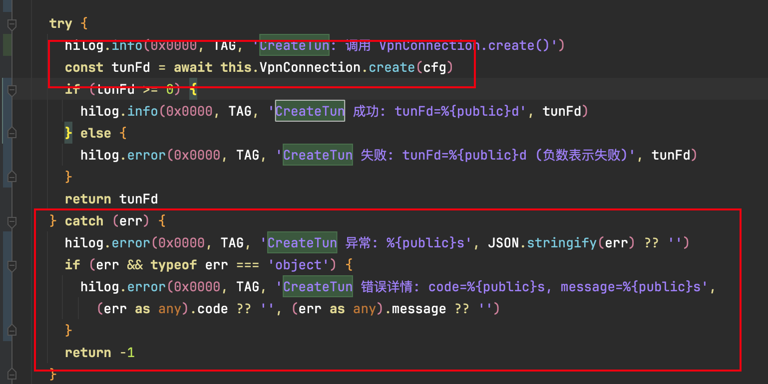The height and width of the screenshot is (384, 768).
Task: Collapse the else block fold marker
Action: tap(12, 133)
